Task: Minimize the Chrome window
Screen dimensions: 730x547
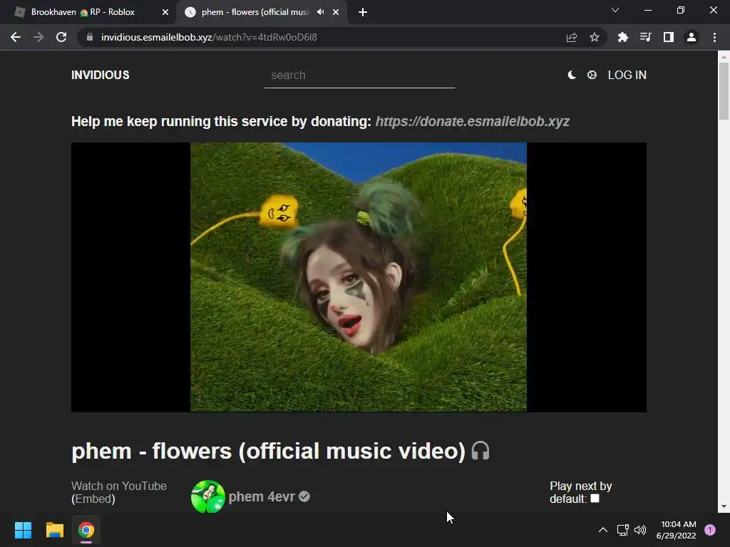Action: pyautogui.click(x=648, y=10)
